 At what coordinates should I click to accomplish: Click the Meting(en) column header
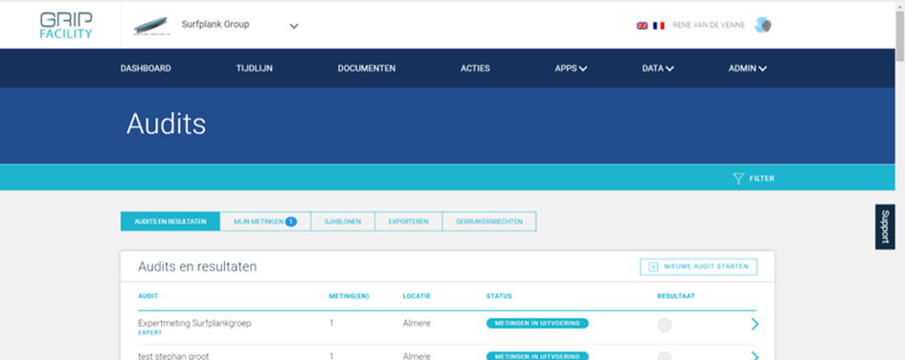click(x=349, y=296)
